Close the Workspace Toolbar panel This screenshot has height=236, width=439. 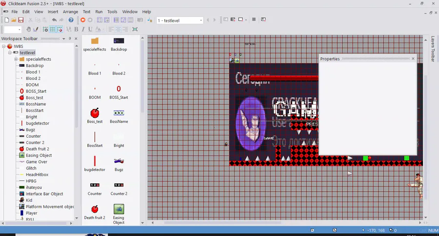(x=76, y=38)
